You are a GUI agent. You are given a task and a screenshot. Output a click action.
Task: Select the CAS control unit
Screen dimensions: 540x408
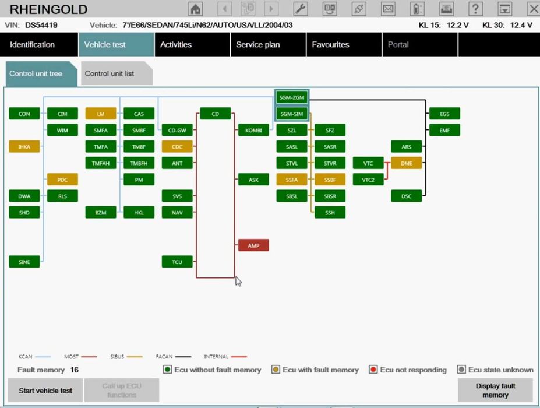tap(139, 114)
